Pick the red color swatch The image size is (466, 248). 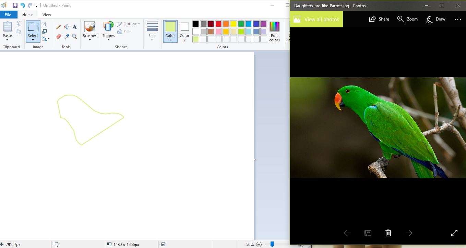coord(218,24)
